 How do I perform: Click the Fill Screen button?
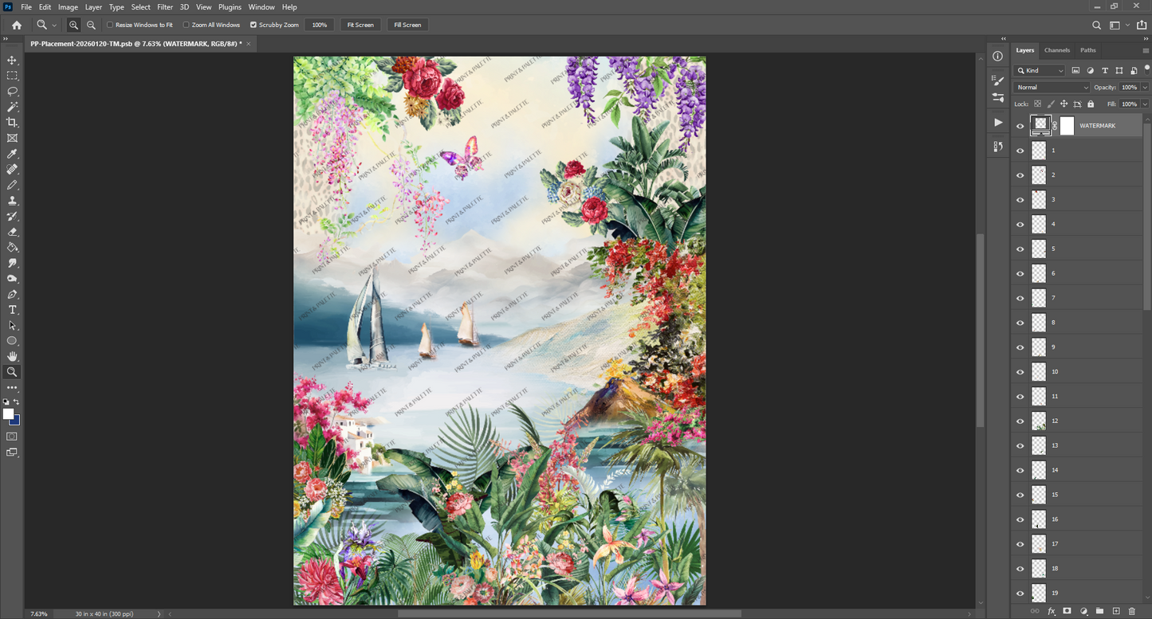[x=407, y=25]
